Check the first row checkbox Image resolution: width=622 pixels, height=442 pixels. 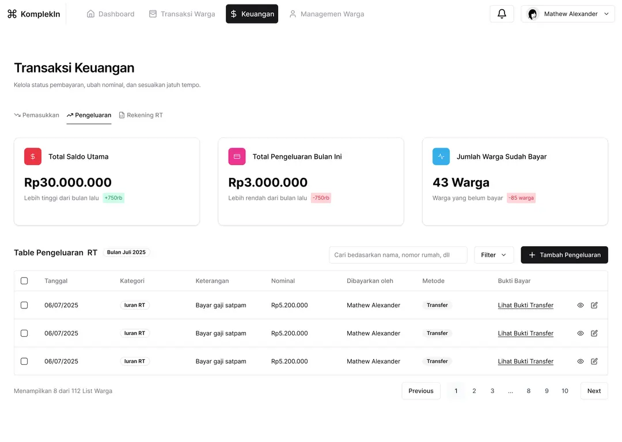(24, 305)
